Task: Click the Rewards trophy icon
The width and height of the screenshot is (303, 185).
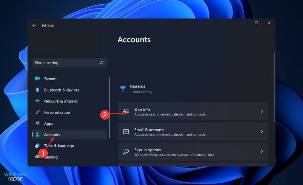Action: tap(123, 88)
